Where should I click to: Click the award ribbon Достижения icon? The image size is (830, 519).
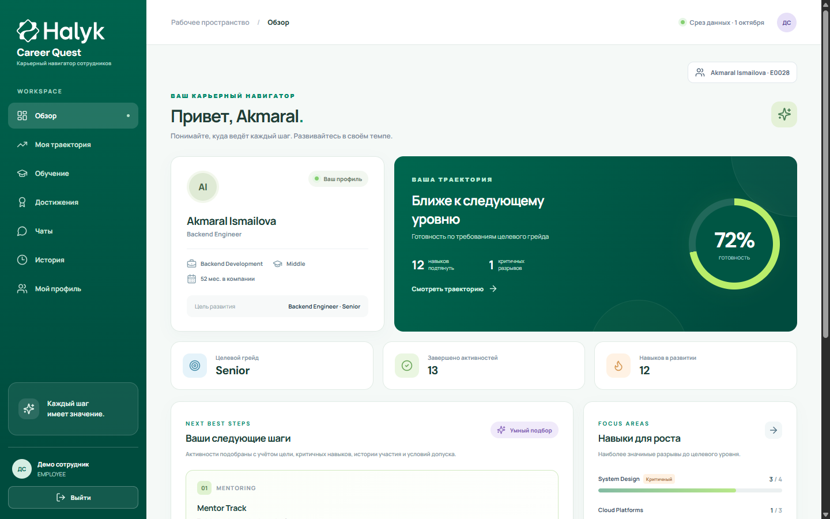22,202
